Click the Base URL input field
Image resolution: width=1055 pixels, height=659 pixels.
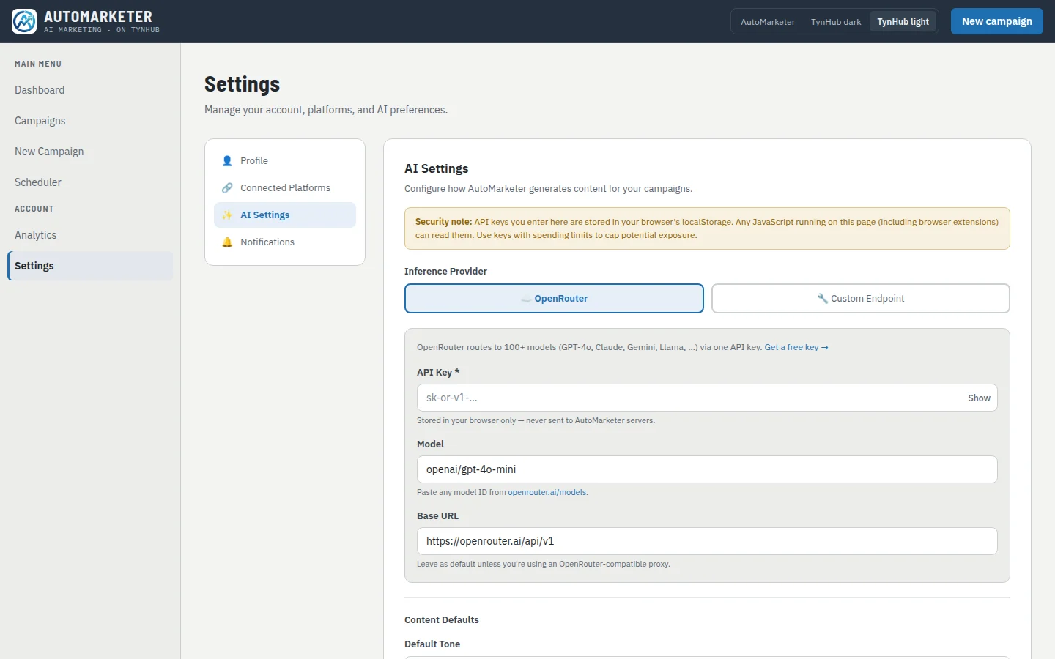click(707, 541)
